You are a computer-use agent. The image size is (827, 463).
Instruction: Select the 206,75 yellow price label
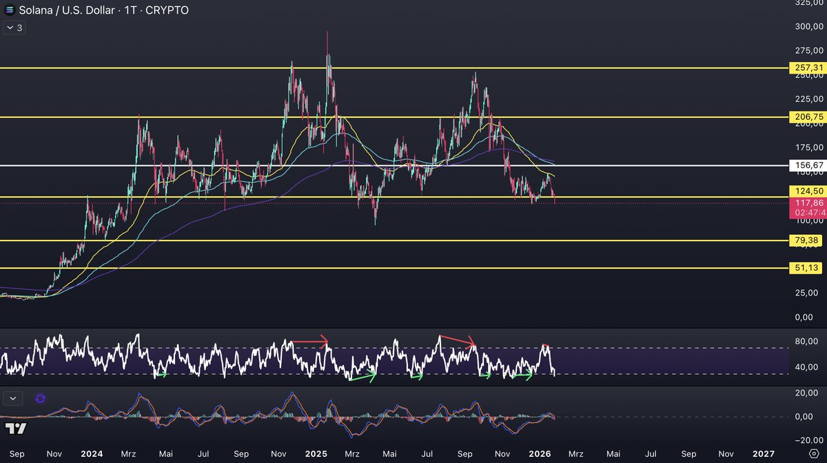point(806,117)
